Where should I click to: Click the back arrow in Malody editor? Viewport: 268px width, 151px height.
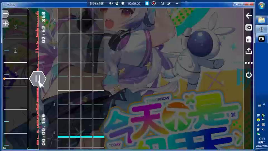(x=249, y=16)
